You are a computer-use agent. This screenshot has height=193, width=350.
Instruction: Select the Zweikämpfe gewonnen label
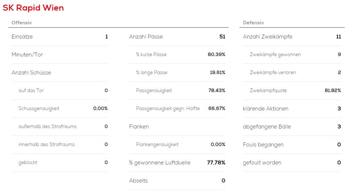pyautogui.click(x=275, y=55)
